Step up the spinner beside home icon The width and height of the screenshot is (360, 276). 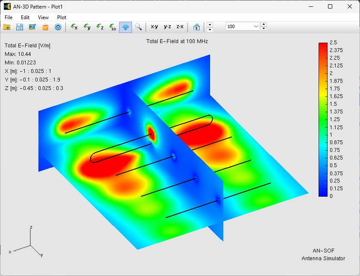(210, 25)
